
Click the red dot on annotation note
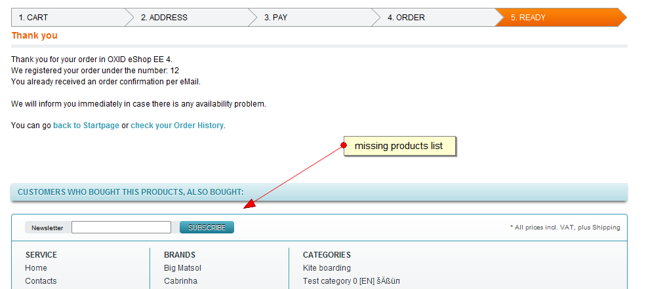coord(344,144)
